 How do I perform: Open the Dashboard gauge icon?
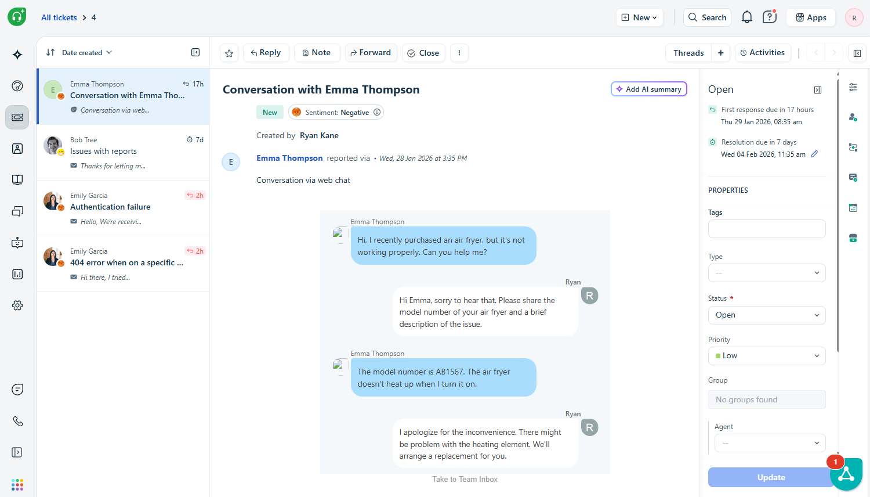[x=17, y=85]
